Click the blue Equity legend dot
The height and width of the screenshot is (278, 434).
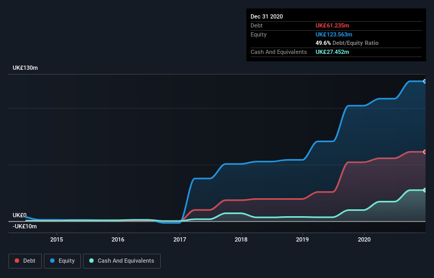coord(52,261)
